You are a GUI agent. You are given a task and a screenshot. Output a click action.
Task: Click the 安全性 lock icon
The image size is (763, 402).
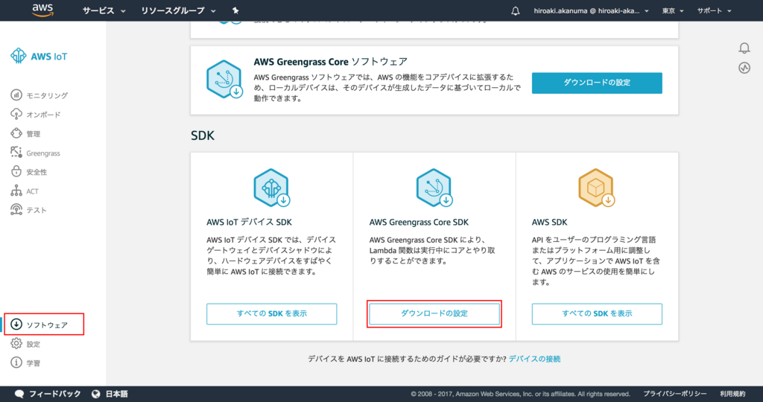(16, 171)
